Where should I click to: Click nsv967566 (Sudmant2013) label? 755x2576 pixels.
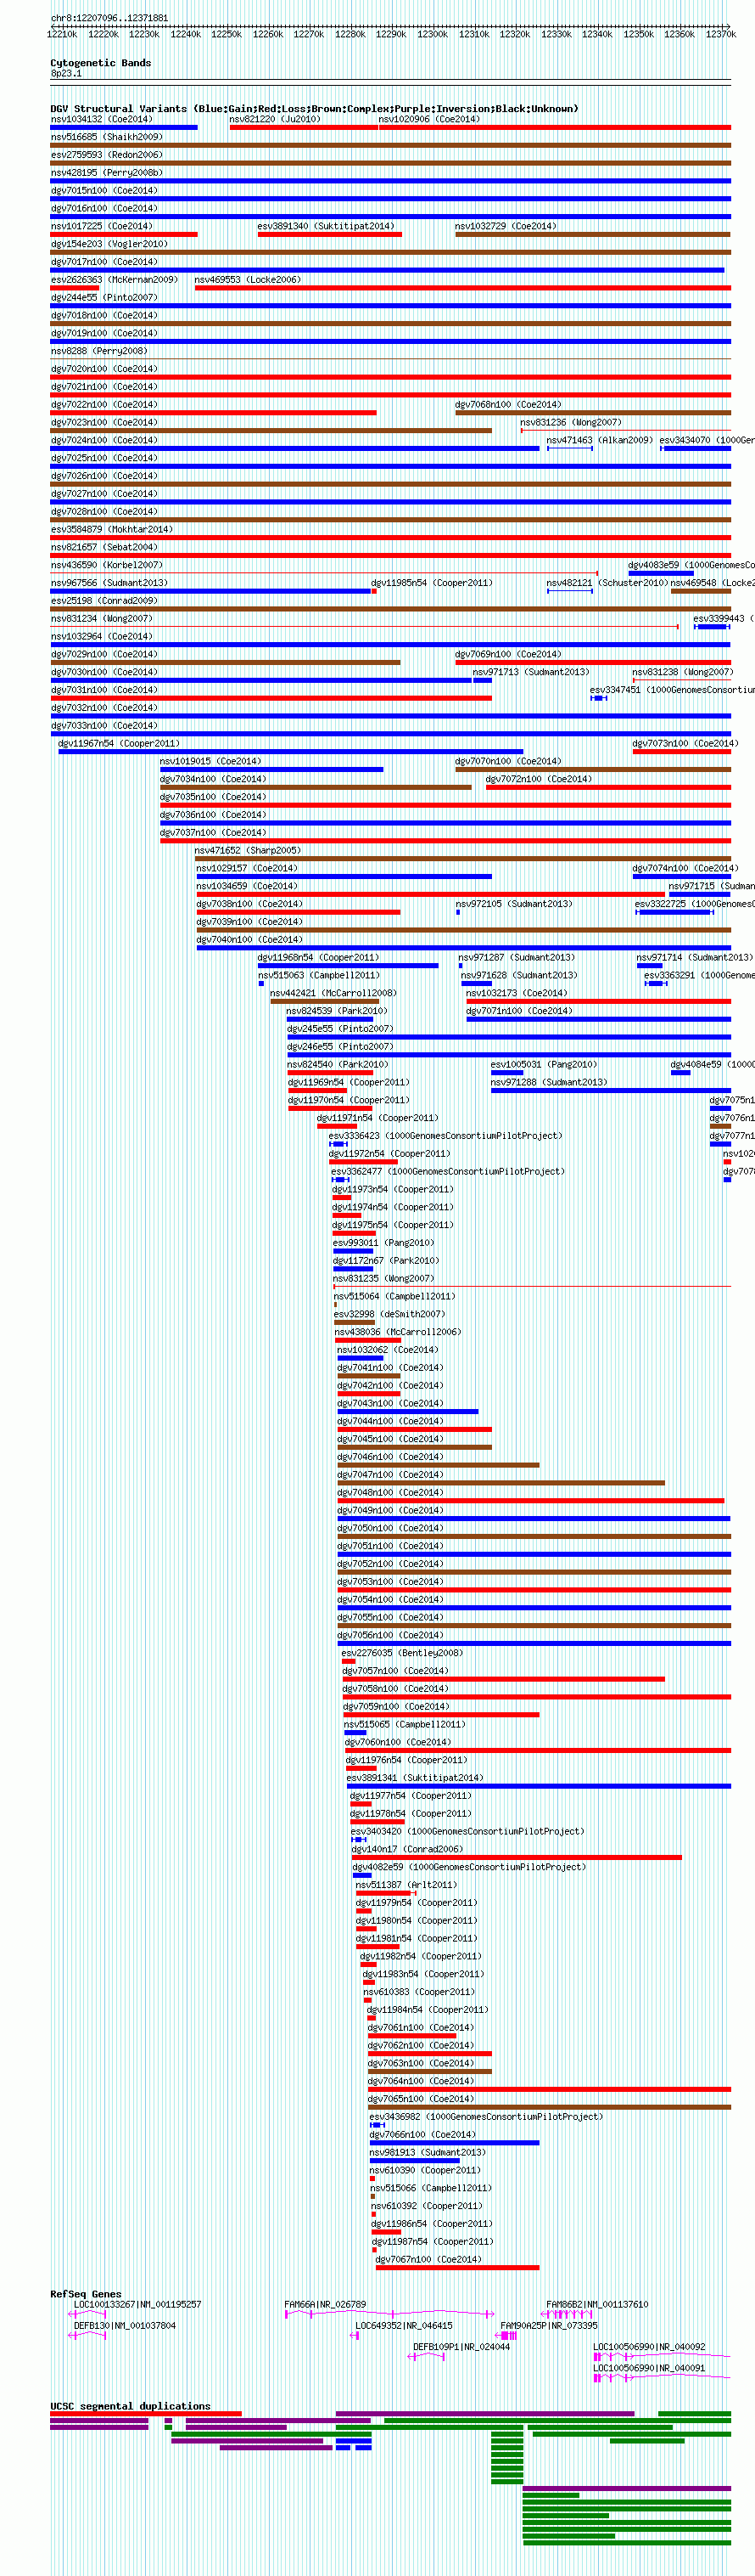[x=109, y=583]
